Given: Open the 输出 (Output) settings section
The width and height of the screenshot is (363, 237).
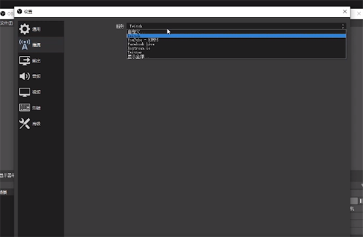Looking at the screenshot, I should pos(41,61).
